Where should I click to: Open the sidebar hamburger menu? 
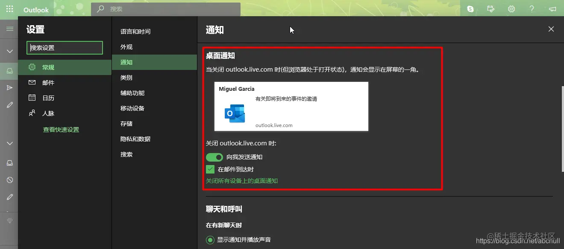click(x=9, y=29)
